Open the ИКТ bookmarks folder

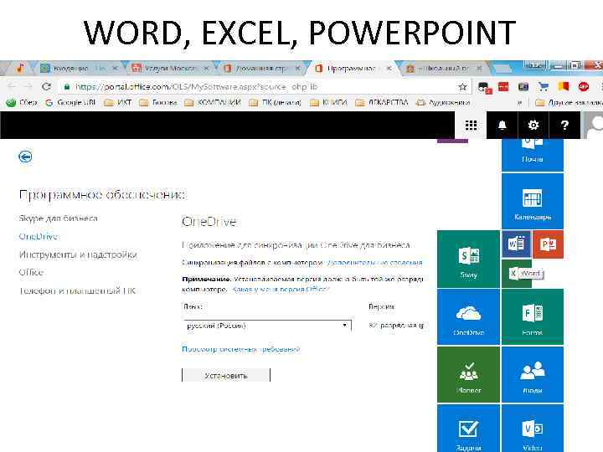[118, 103]
